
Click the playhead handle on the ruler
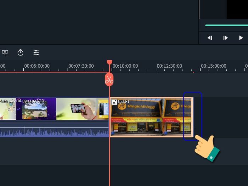pos(109,62)
